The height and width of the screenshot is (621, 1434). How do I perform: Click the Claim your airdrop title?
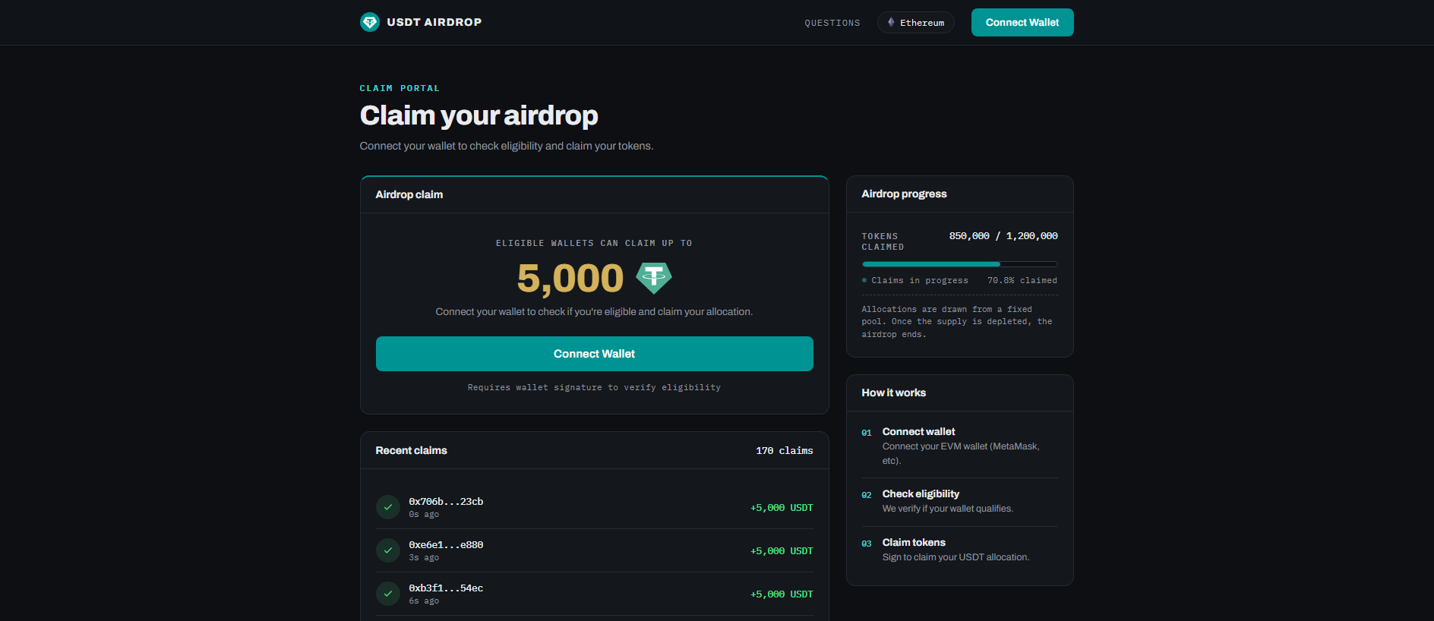[479, 115]
